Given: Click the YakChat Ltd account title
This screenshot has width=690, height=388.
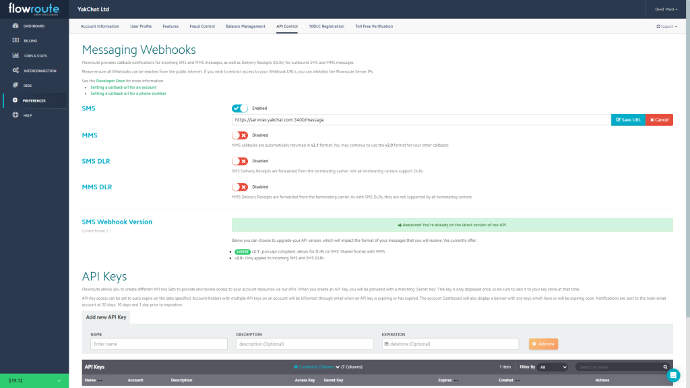Looking at the screenshot, I should (93, 9).
